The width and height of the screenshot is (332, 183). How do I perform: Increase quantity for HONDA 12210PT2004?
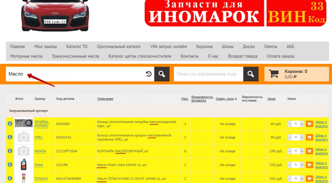tap(302, 151)
